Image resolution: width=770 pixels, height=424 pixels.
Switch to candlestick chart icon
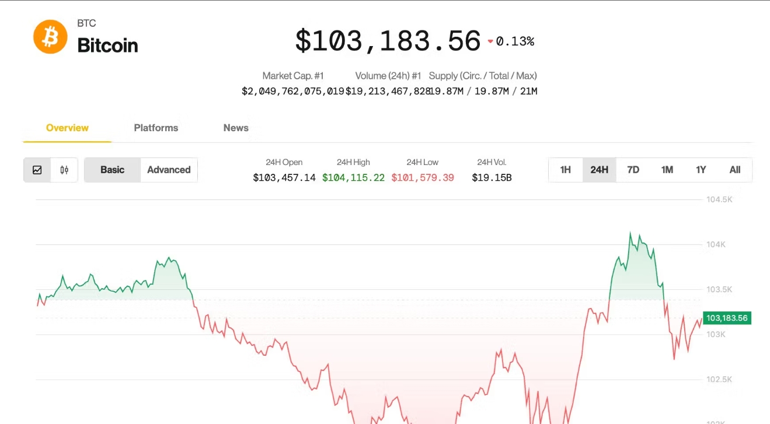pos(64,170)
